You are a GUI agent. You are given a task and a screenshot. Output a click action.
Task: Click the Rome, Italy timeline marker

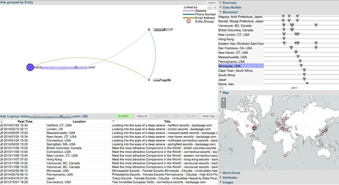(x=307, y=83)
